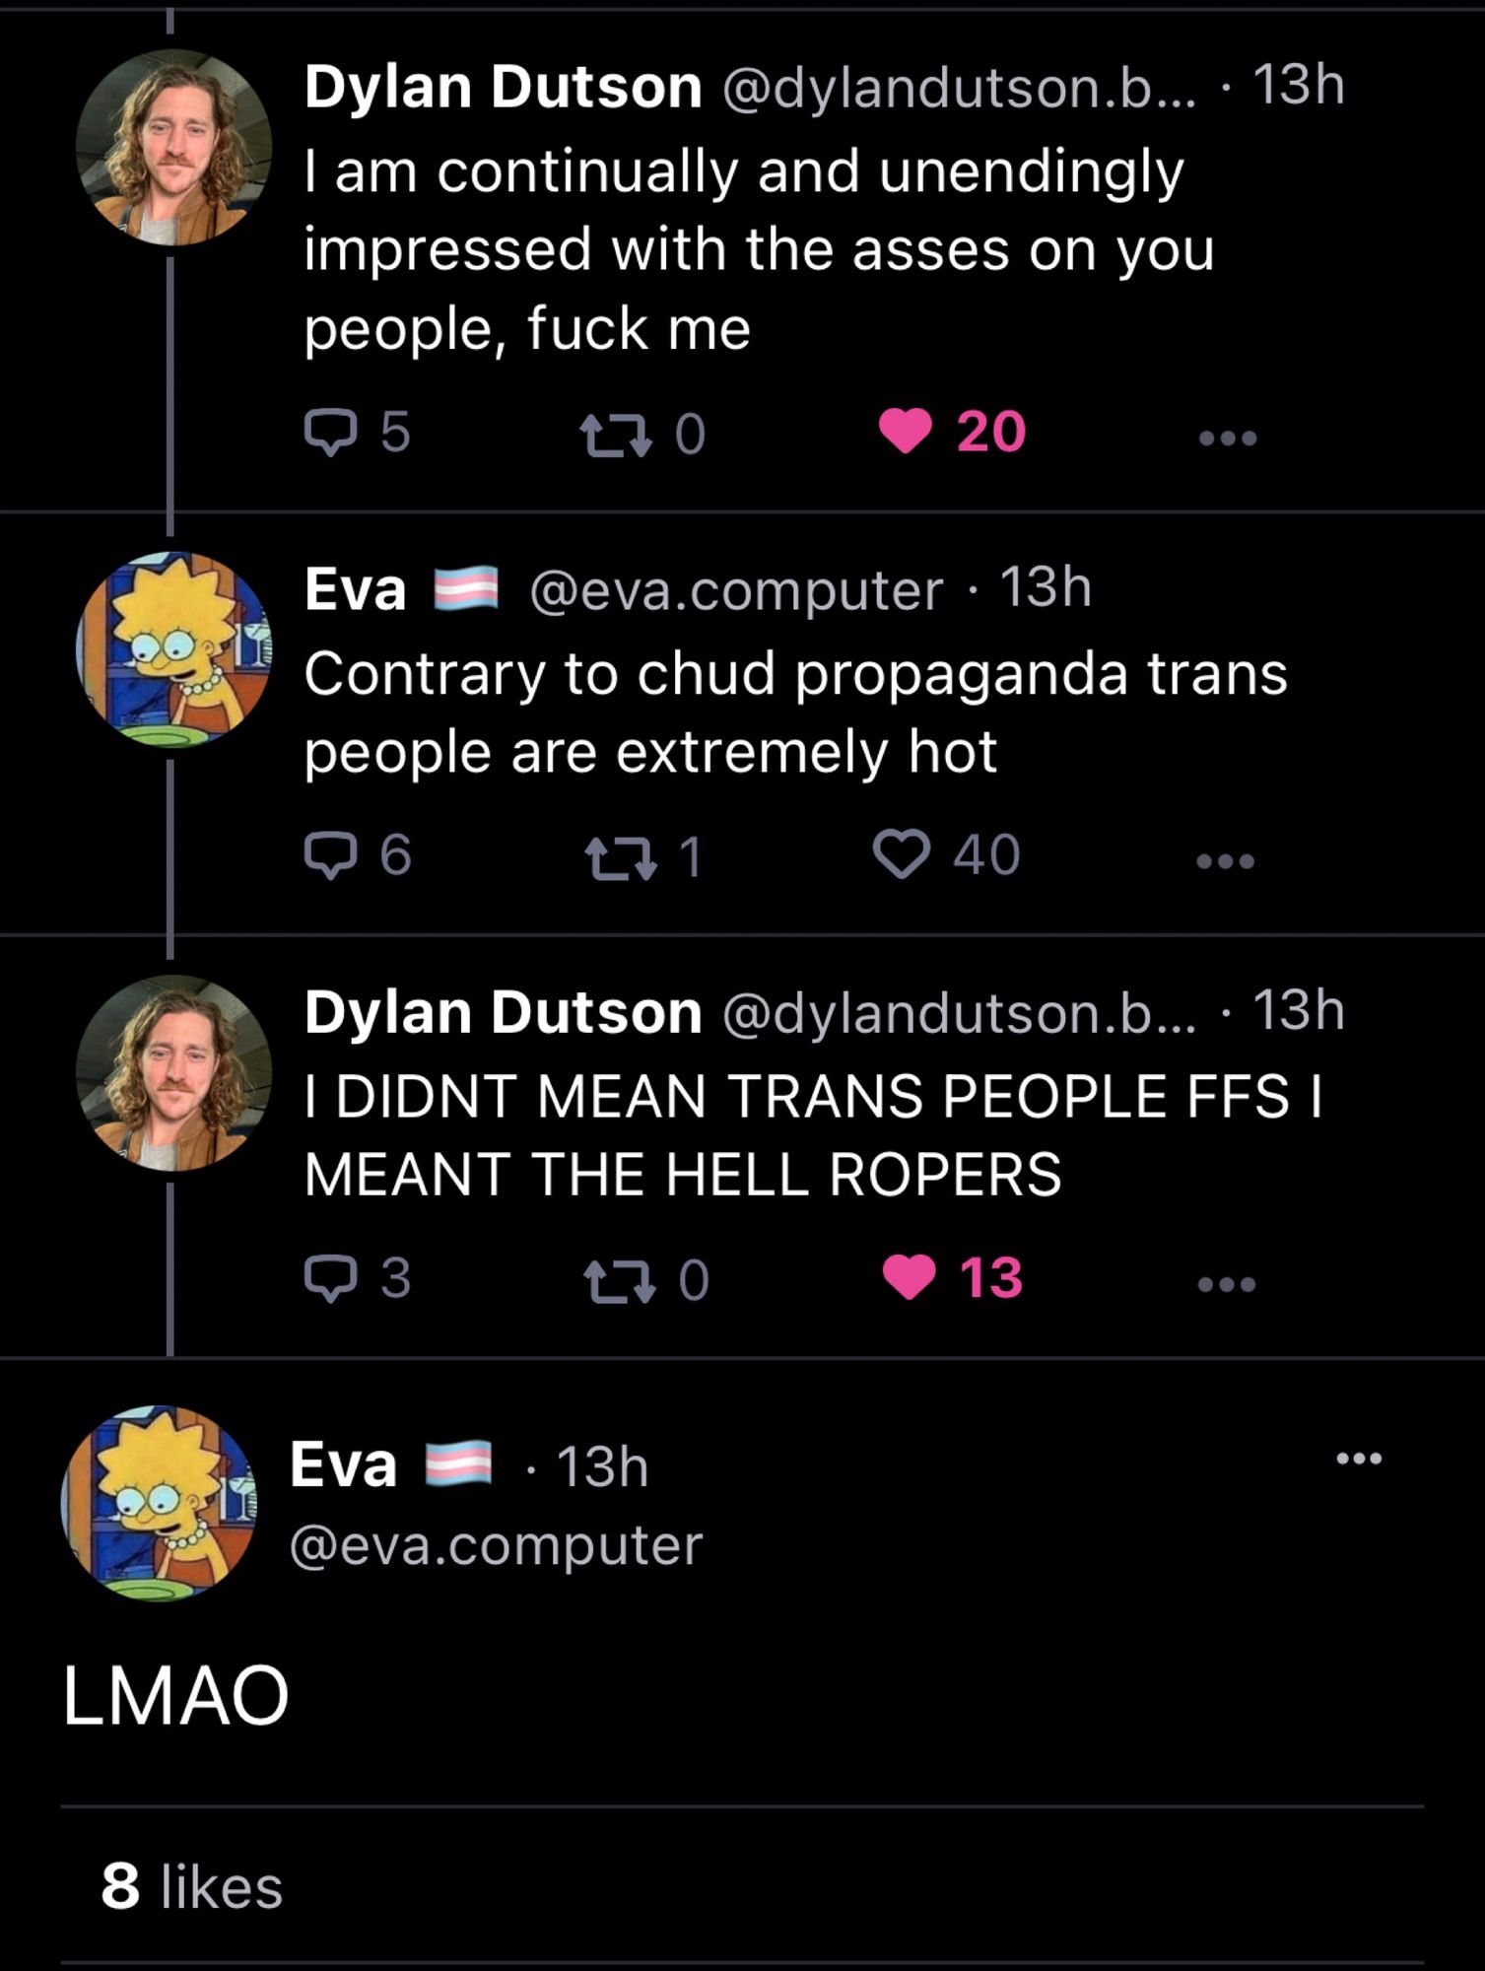Repost Dylan's post about being impressed
Screen dimensions: 1485x1971
[x=642, y=434]
